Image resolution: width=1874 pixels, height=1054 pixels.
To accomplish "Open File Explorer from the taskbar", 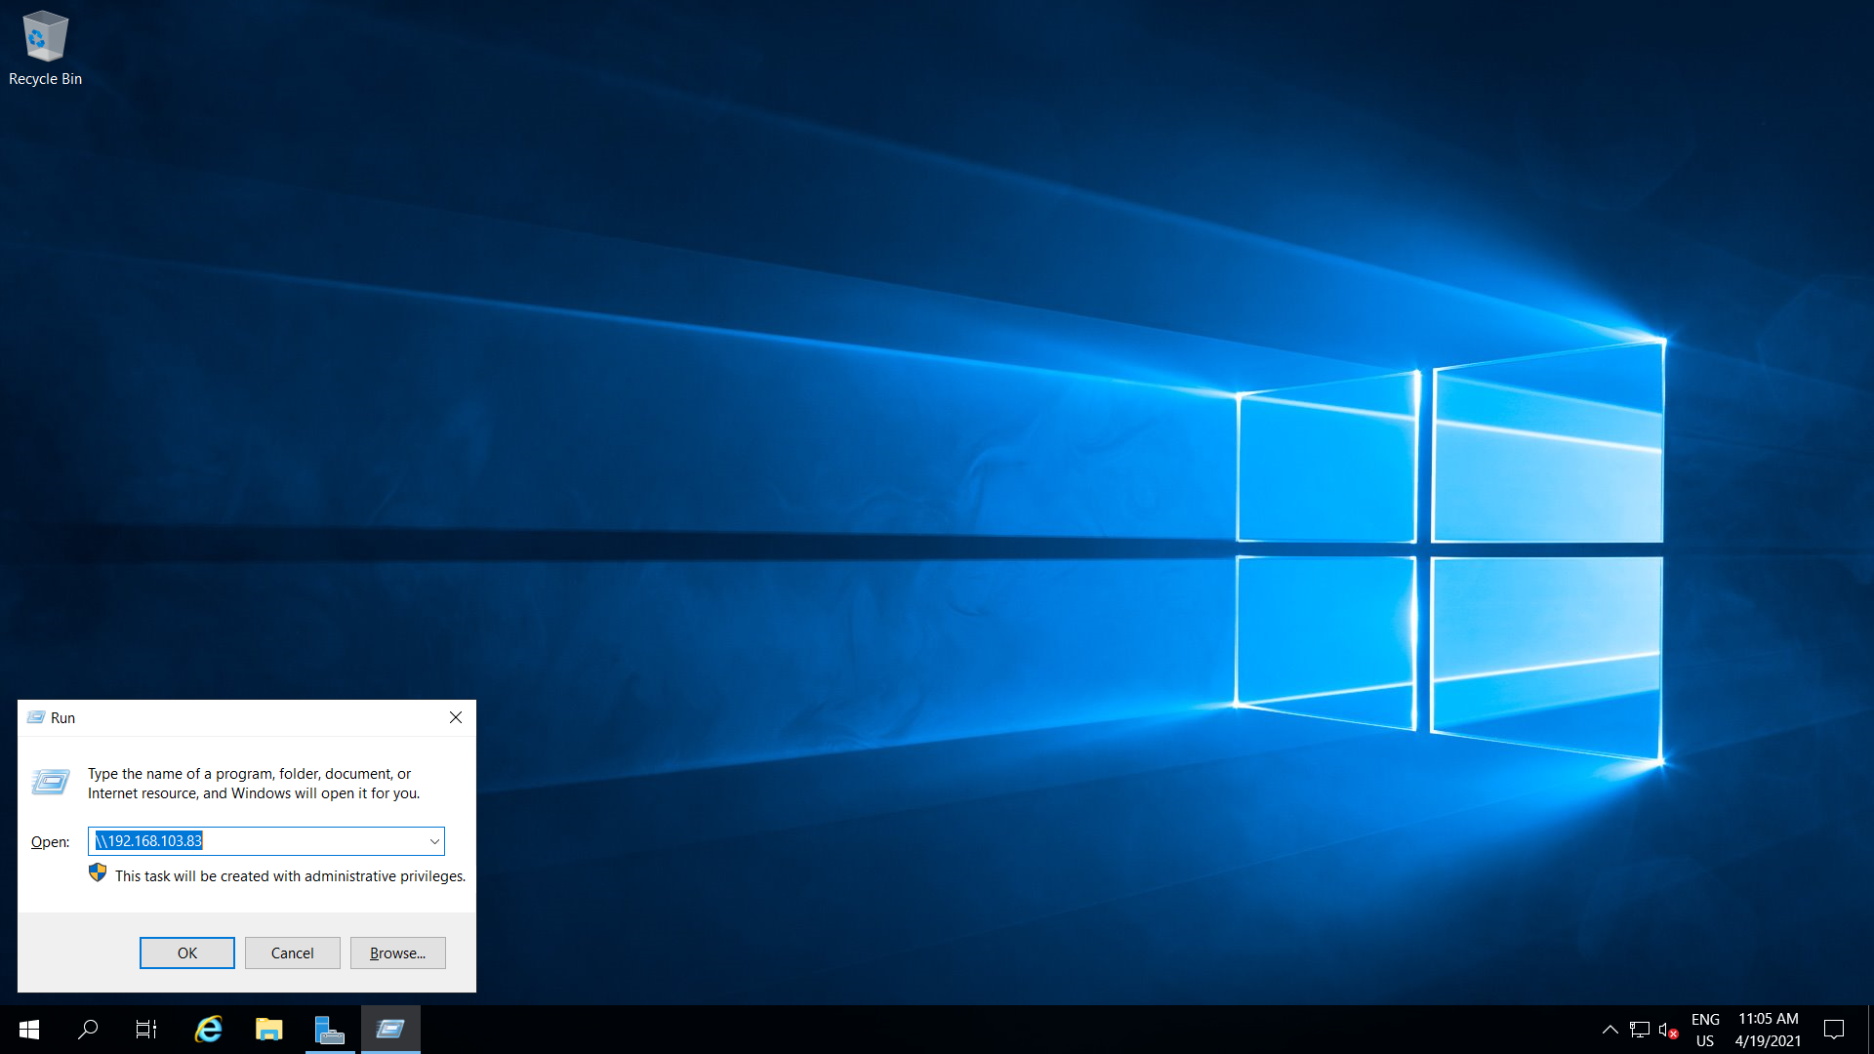I will 269,1030.
